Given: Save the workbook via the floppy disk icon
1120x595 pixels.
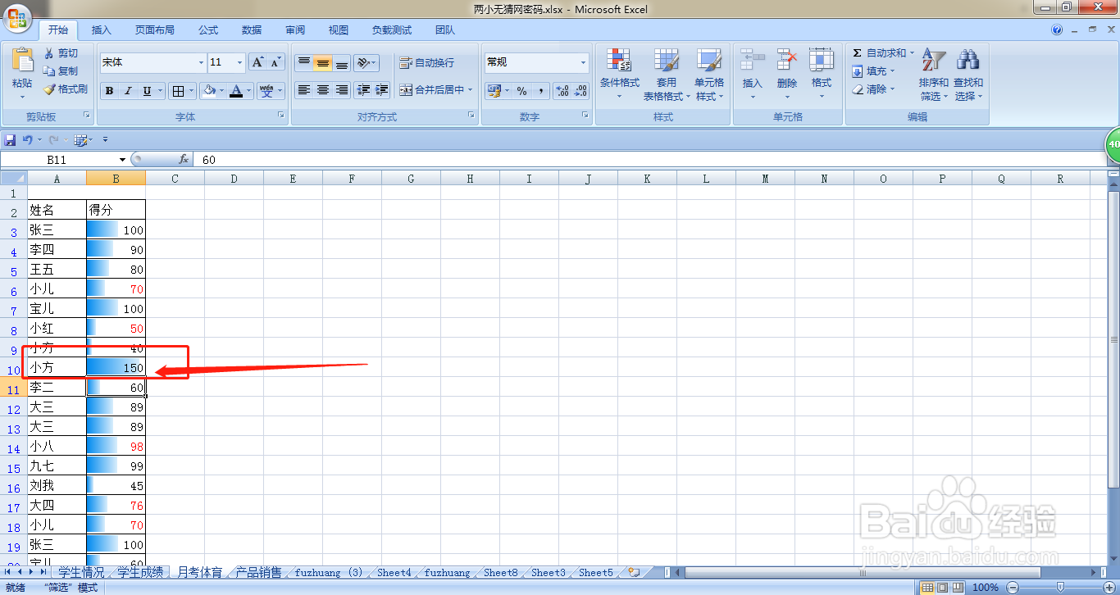Looking at the screenshot, I should click(11, 140).
